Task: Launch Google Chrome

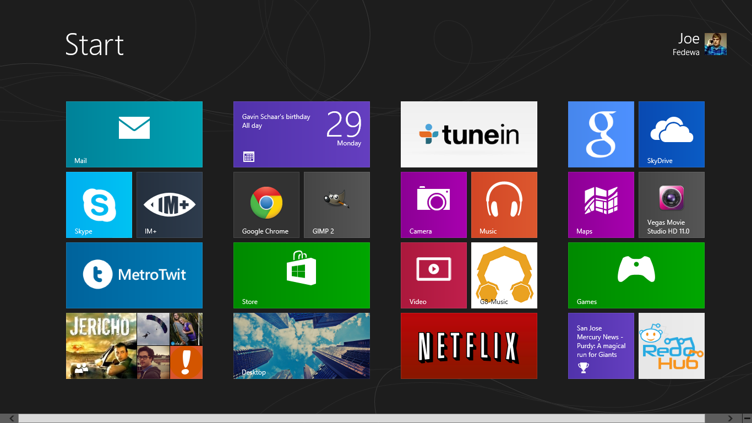Action: (x=266, y=204)
